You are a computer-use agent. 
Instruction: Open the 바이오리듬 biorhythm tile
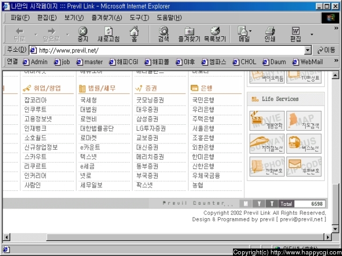point(267,77)
